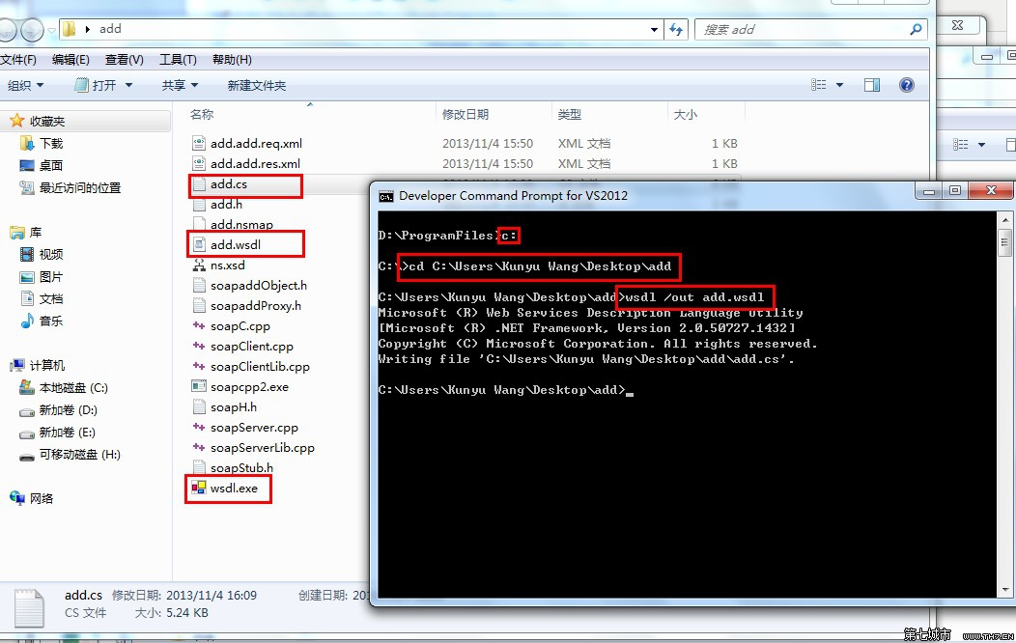Open the 视频 library icon
This screenshot has height=643, width=1016.
pos(27,255)
